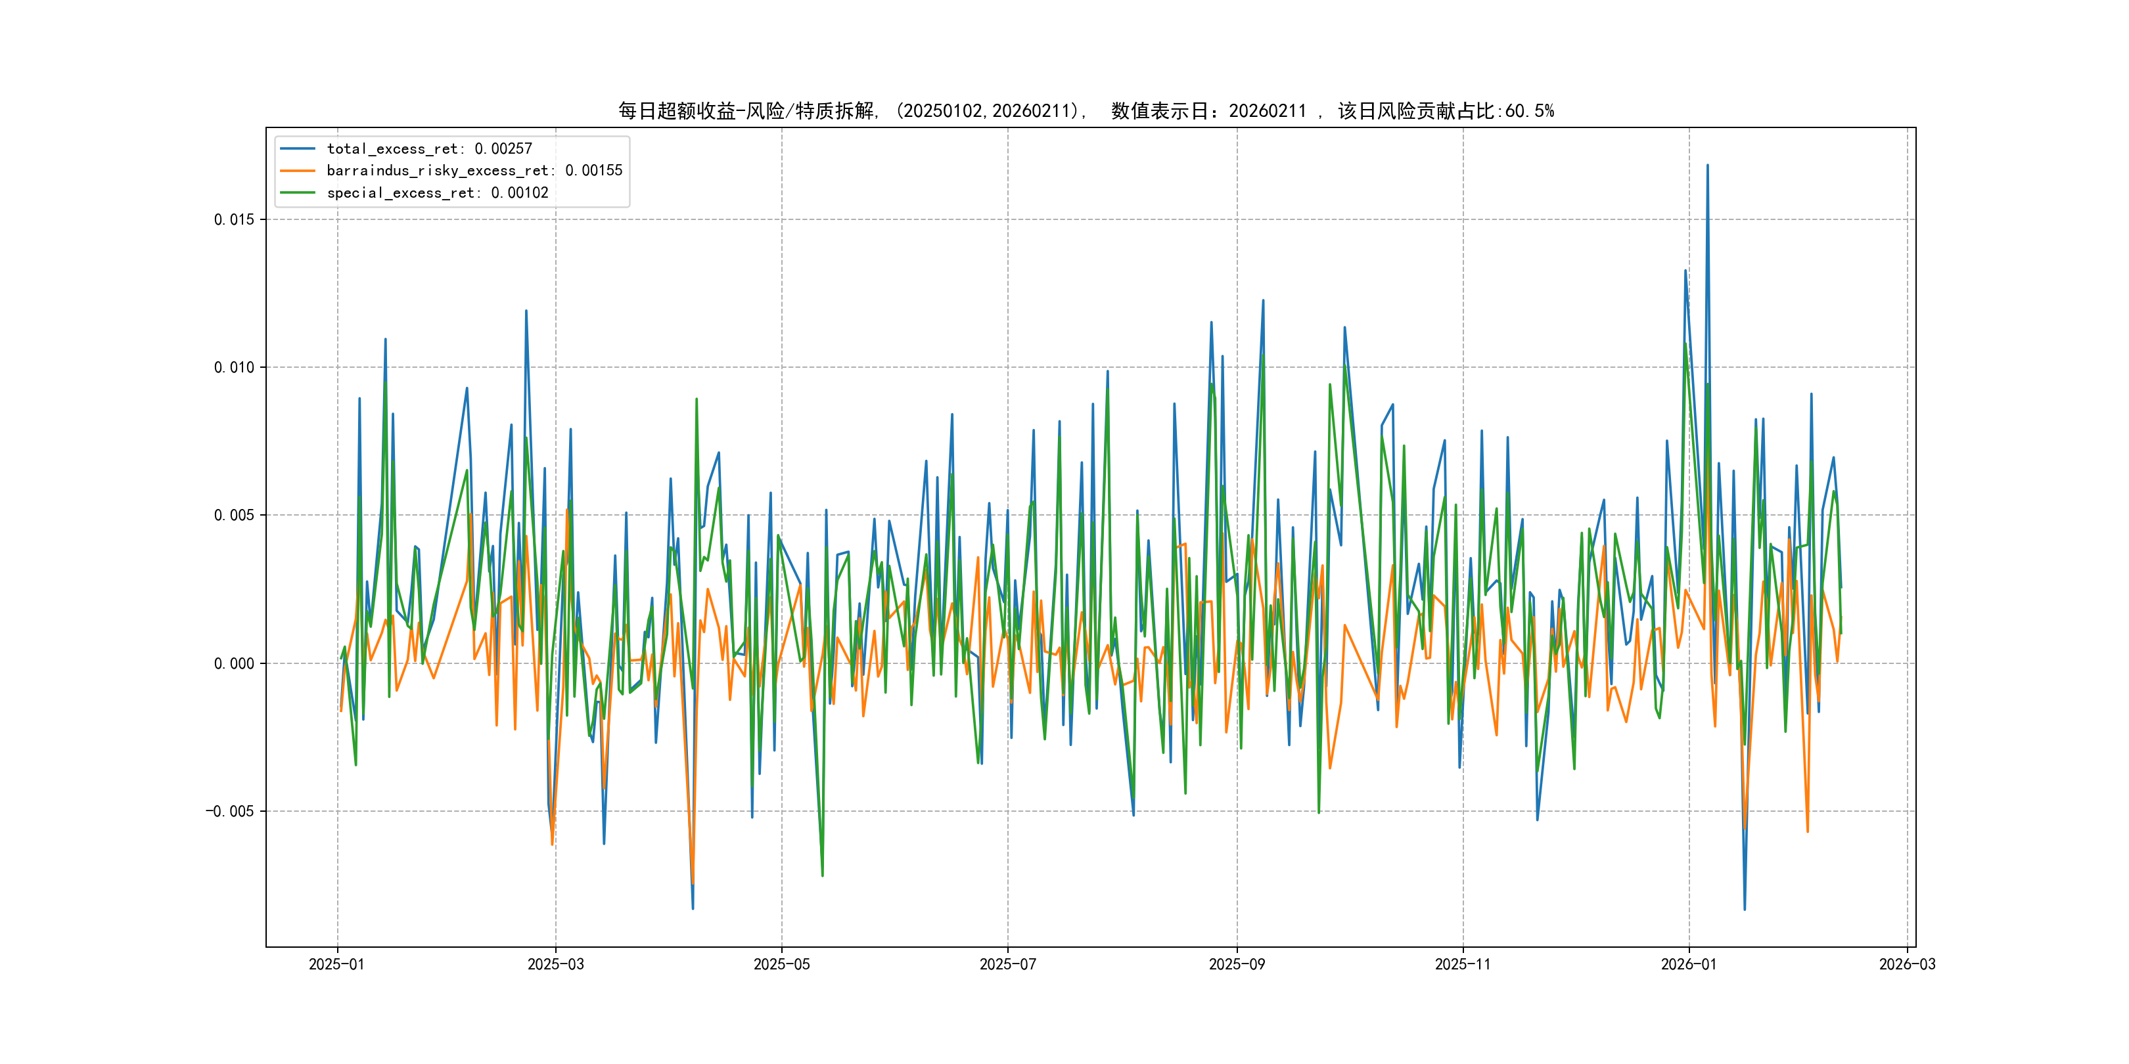Click the 2025-11 x-axis tick label

(x=1463, y=964)
